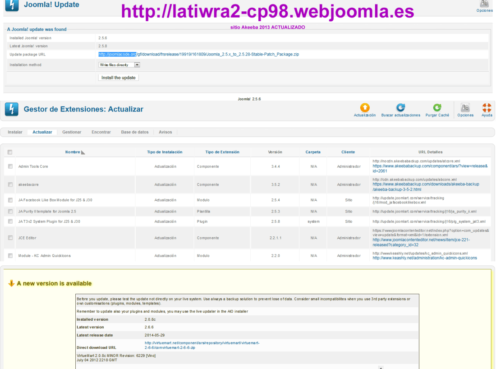Click the Admin Tools Core name cell
The height and width of the screenshot is (369, 496).
[x=33, y=166]
